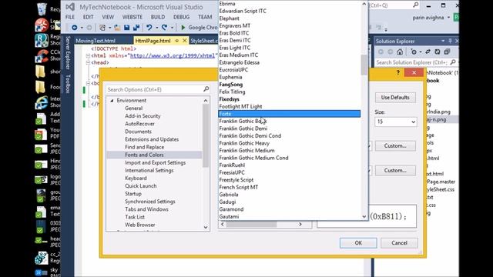Select Fonts and Colors in options tree
This screenshot has width=493, height=277.
144,155
